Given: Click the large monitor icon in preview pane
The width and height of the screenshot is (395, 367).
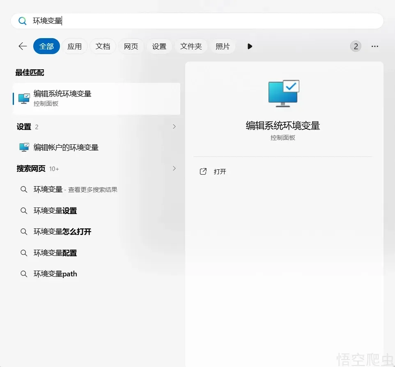Looking at the screenshot, I should click(283, 93).
